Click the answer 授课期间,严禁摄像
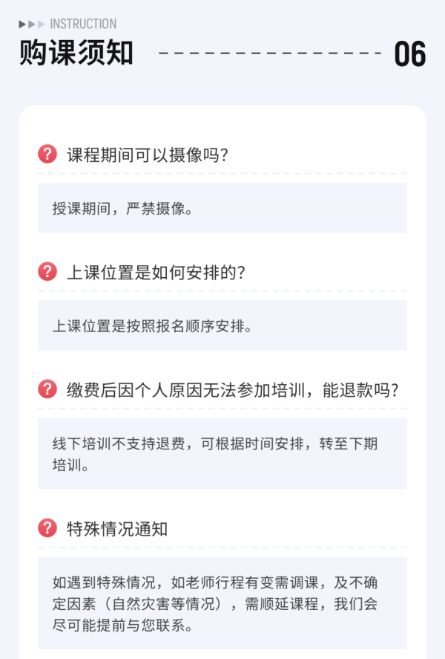445x659 pixels. pyautogui.click(x=222, y=207)
